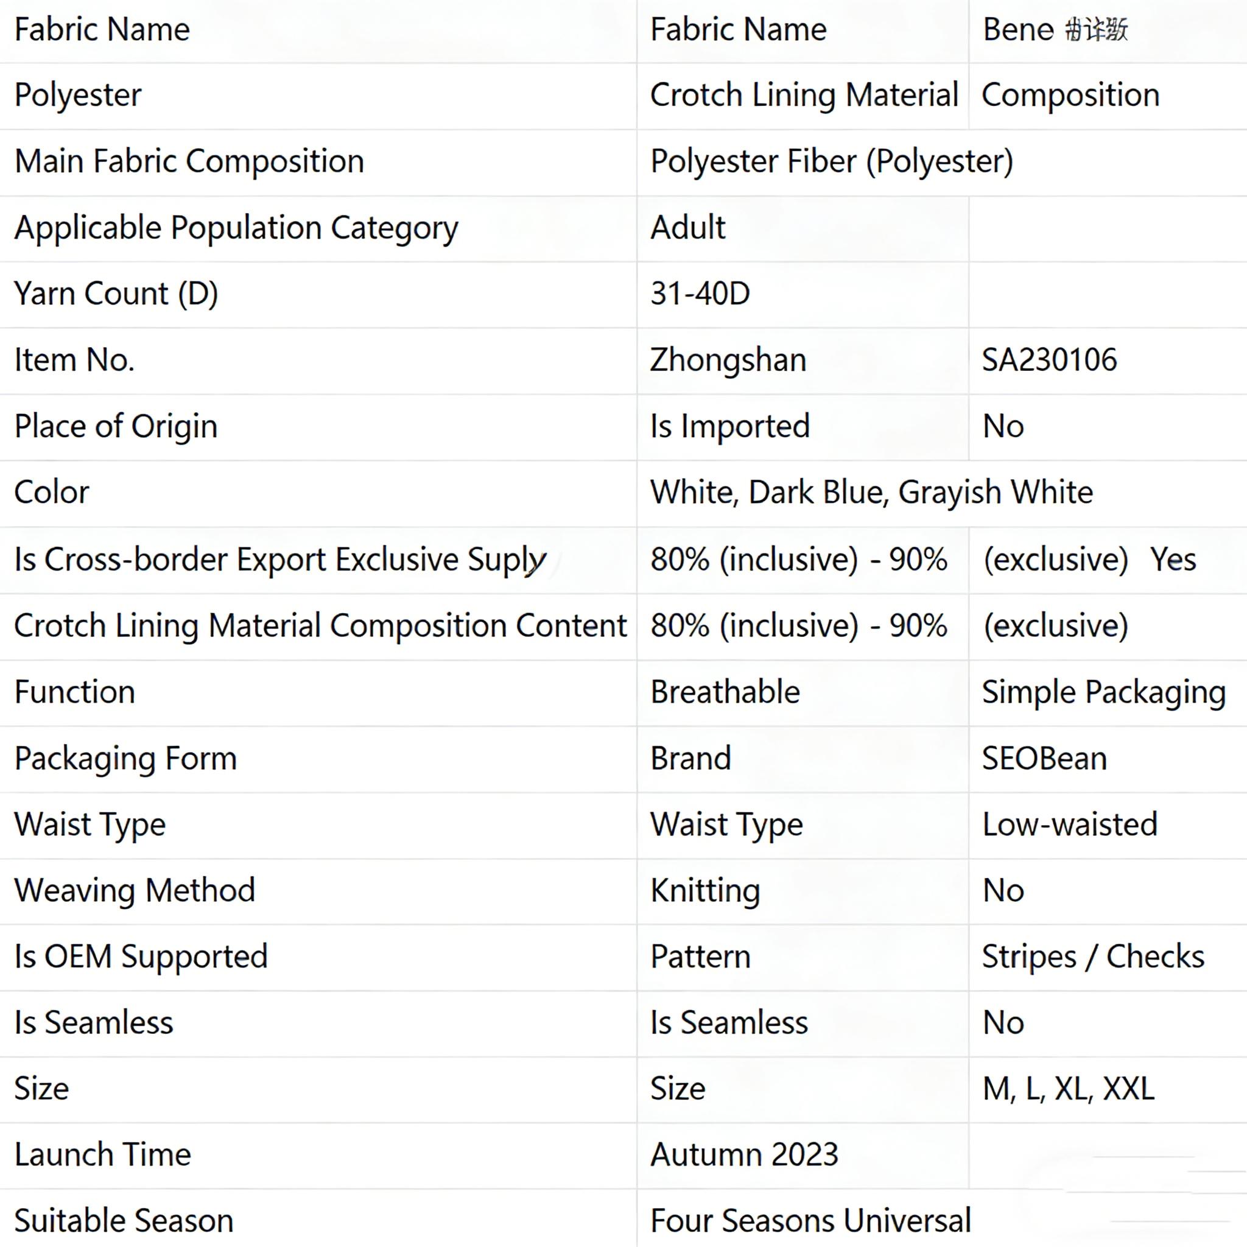The height and width of the screenshot is (1247, 1247).
Task: Select the Autumn 2023 value
Action: 744,1154
